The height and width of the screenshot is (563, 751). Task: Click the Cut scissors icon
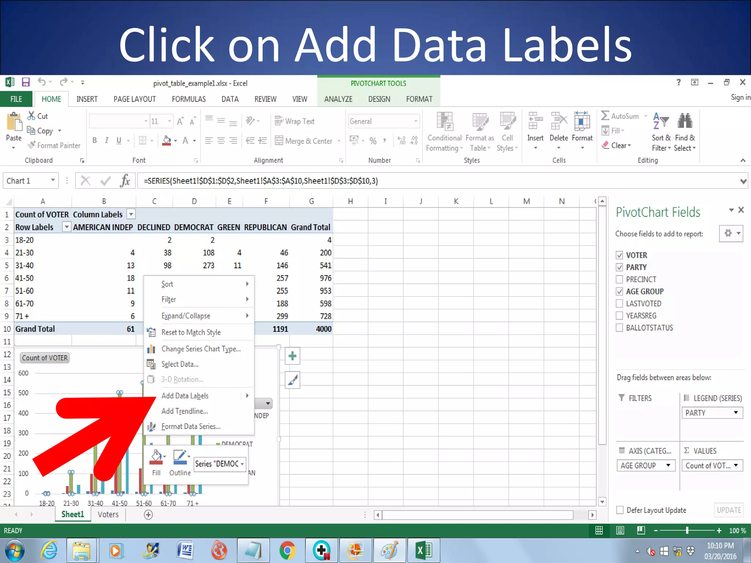coord(32,116)
